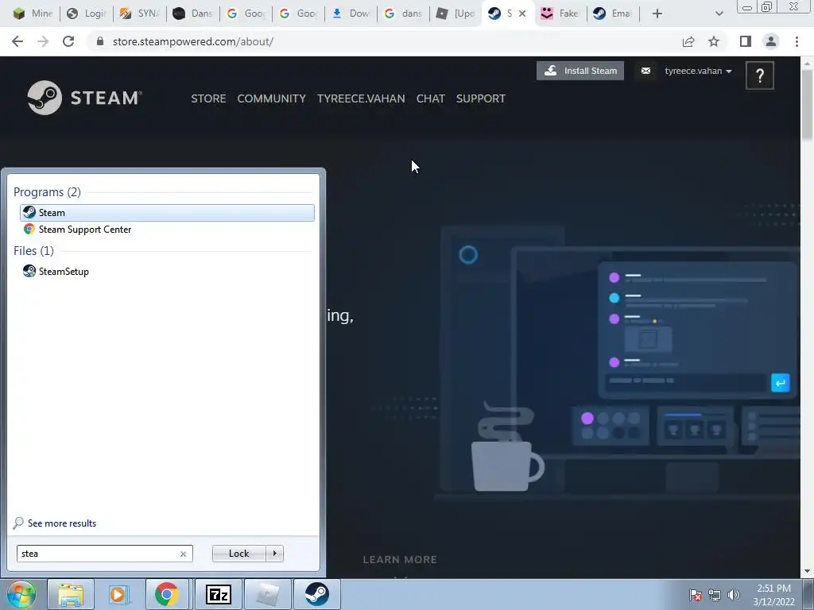Open SUPPORT menu item
814x610 pixels.
(x=481, y=98)
